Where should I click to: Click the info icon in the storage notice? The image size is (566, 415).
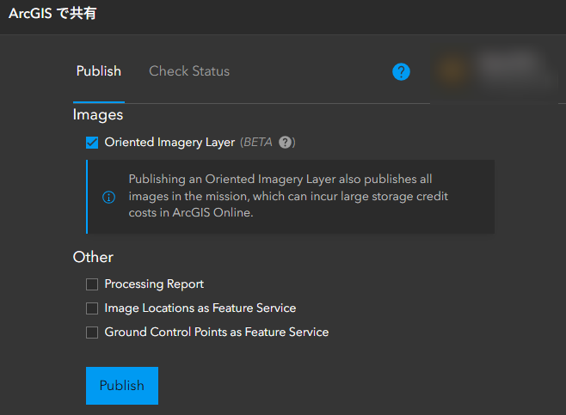coord(108,197)
